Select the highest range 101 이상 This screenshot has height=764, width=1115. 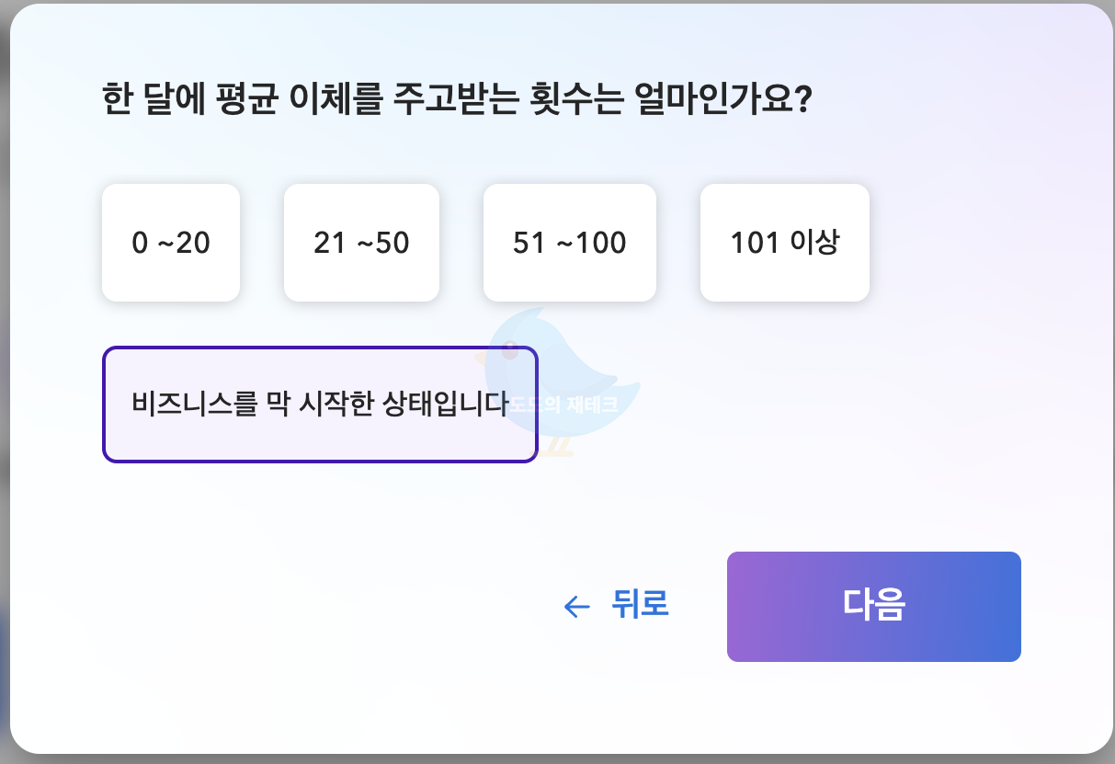[784, 242]
